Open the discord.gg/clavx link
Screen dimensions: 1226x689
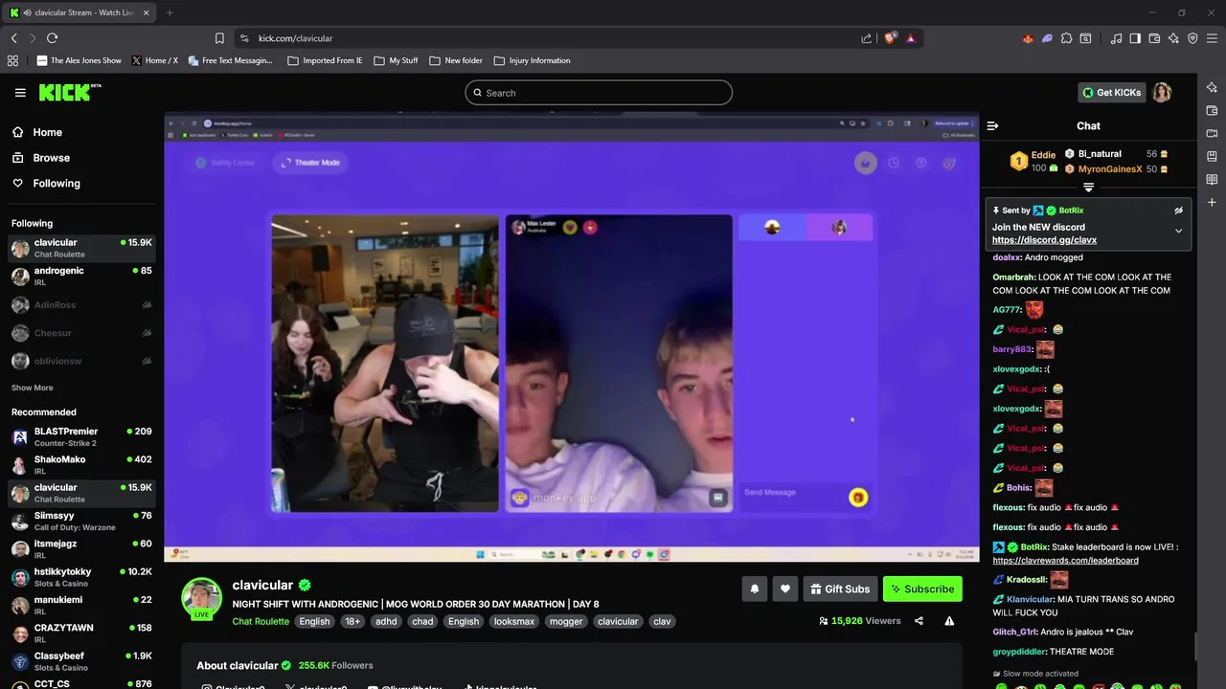[1044, 240]
